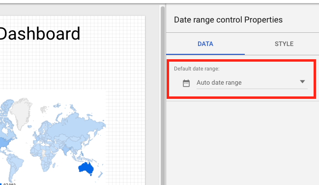This screenshot has width=319, height=185.
Task: Click the Dashboard title text
Action: pos(39,34)
